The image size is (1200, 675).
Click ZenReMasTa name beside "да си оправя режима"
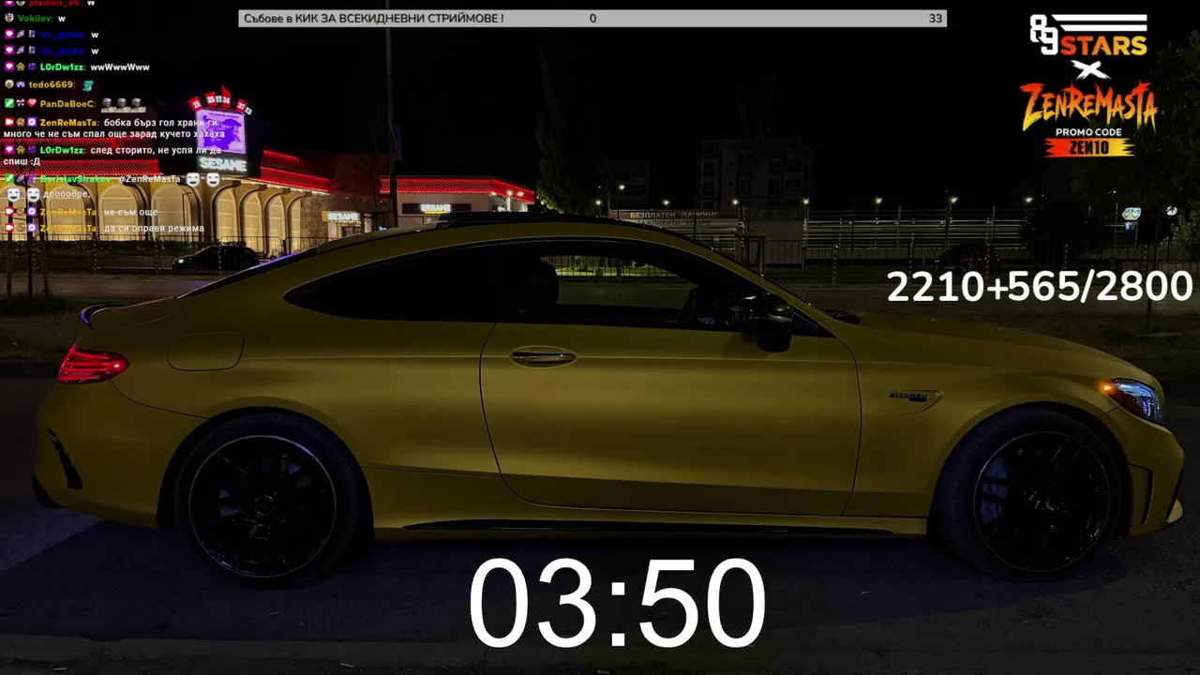point(67,229)
